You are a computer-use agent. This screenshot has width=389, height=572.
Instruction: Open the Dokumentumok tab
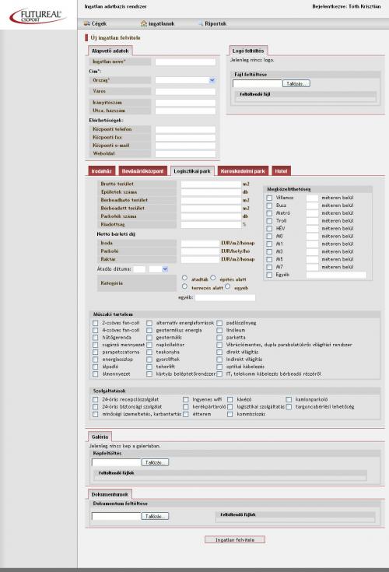tap(110, 494)
